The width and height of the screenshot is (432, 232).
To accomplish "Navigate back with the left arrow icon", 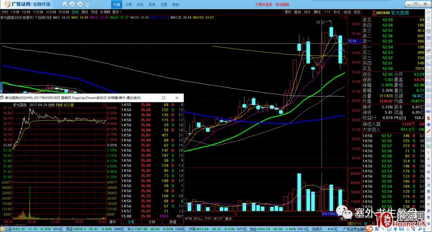I will pos(72,4).
